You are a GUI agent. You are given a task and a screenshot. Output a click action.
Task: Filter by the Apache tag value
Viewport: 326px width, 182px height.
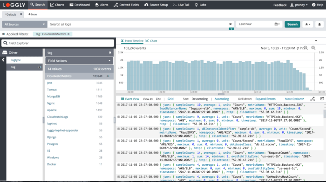pyautogui.click(x=52, y=110)
